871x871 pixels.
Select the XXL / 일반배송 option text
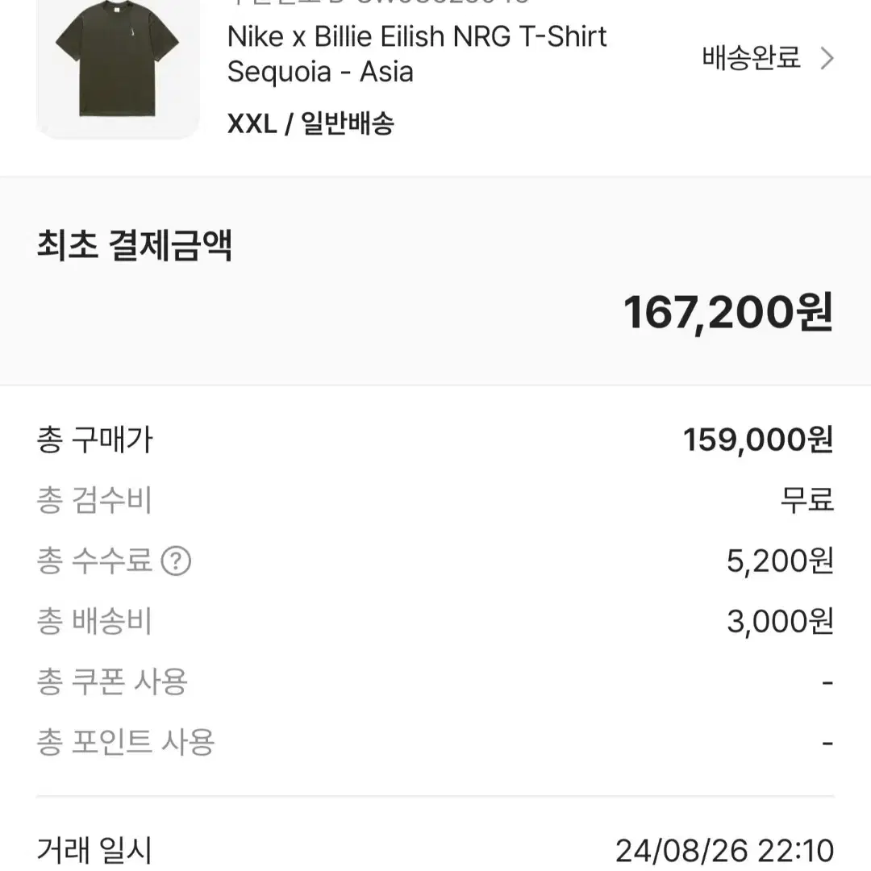coord(310,123)
